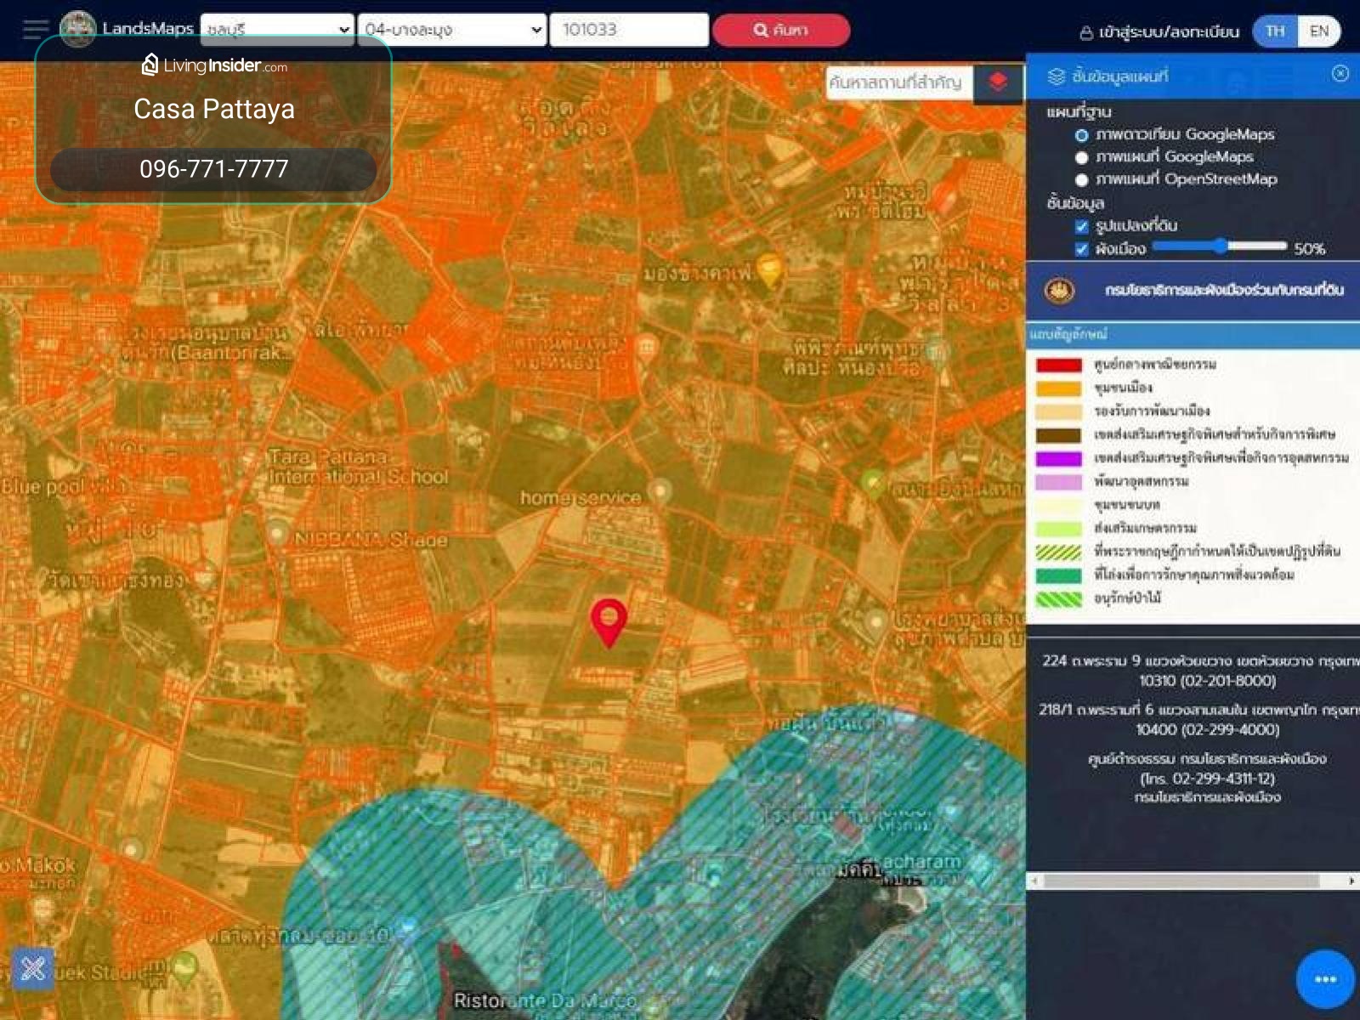Click the measuring tools icon
This screenshot has width=1360, height=1020.
pyautogui.click(x=33, y=969)
